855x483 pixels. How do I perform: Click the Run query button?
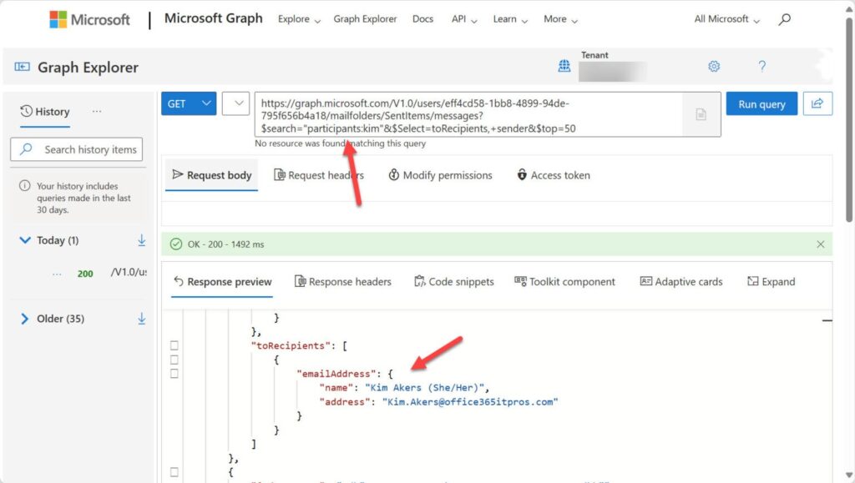pos(761,103)
